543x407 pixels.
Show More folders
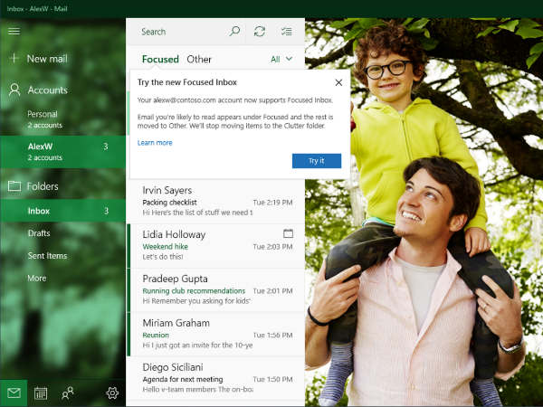[x=62, y=279]
